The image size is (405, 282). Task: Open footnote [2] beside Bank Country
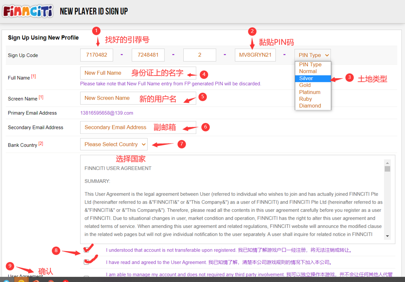coord(41,144)
